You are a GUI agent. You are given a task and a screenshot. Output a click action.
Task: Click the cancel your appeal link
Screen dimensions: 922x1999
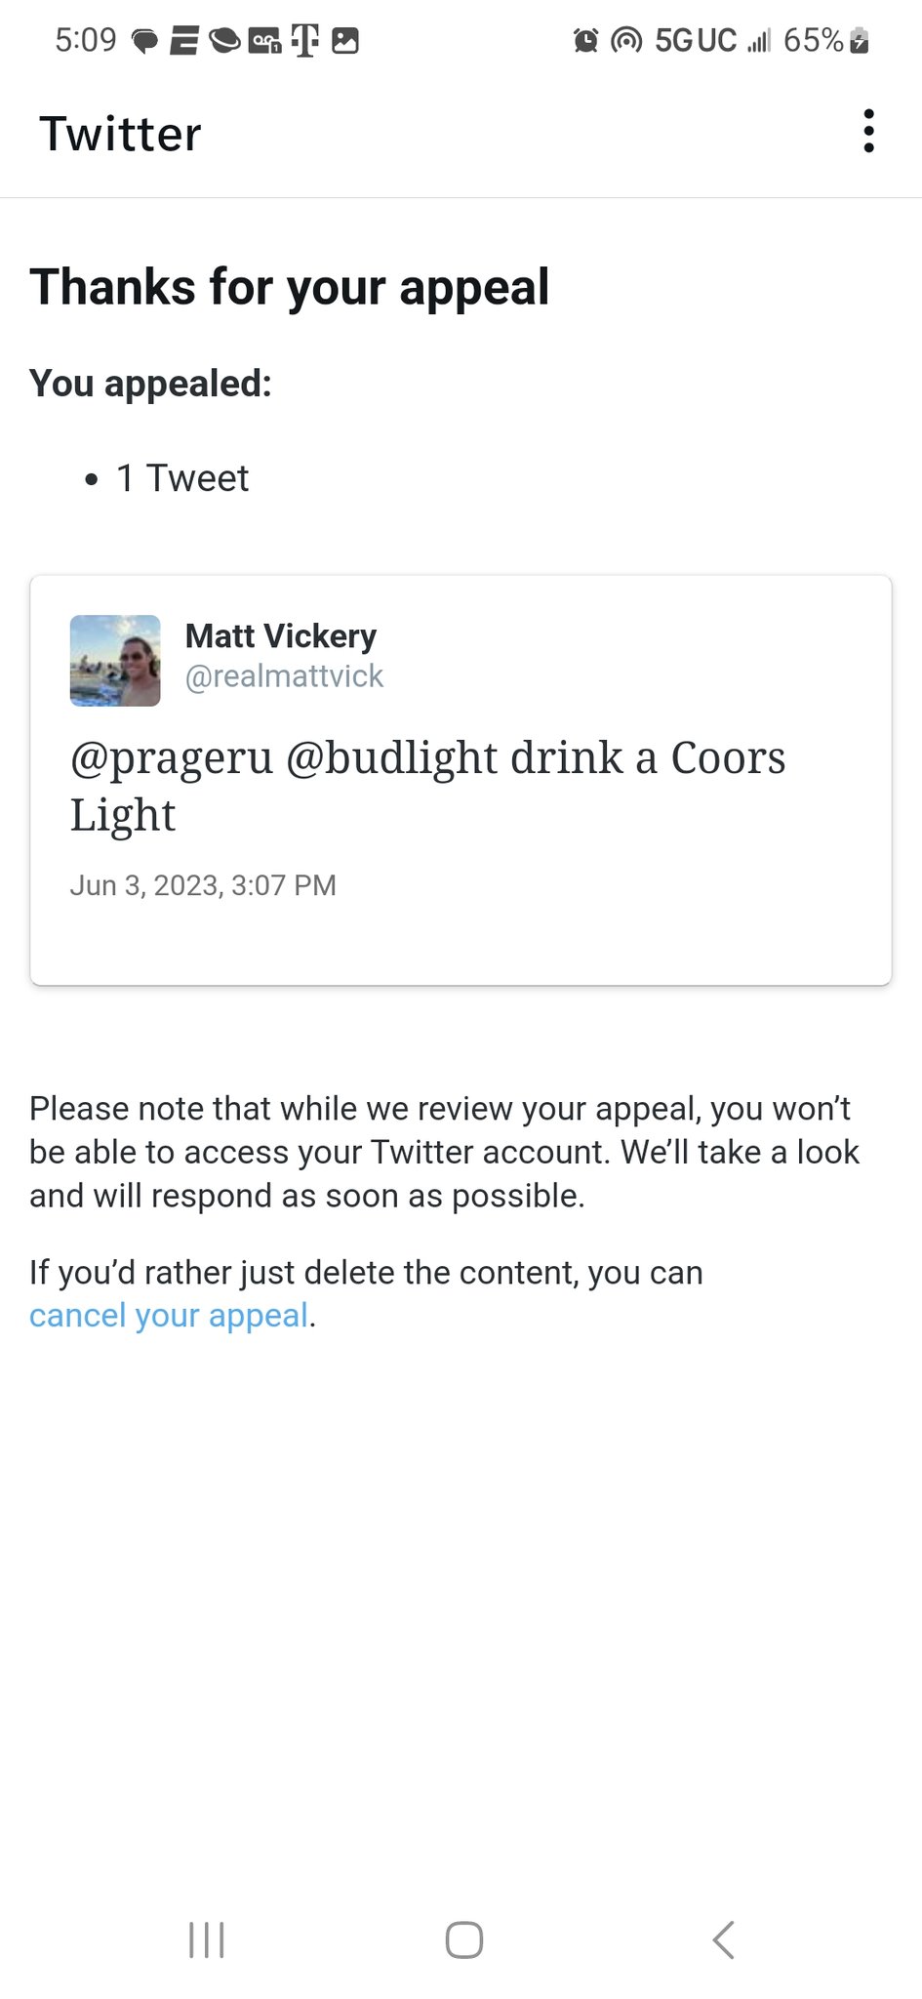click(x=169, y=1316)
